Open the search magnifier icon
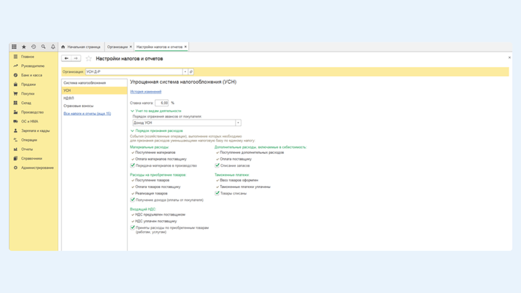The image size is (521, 293). tap(43, 47)
